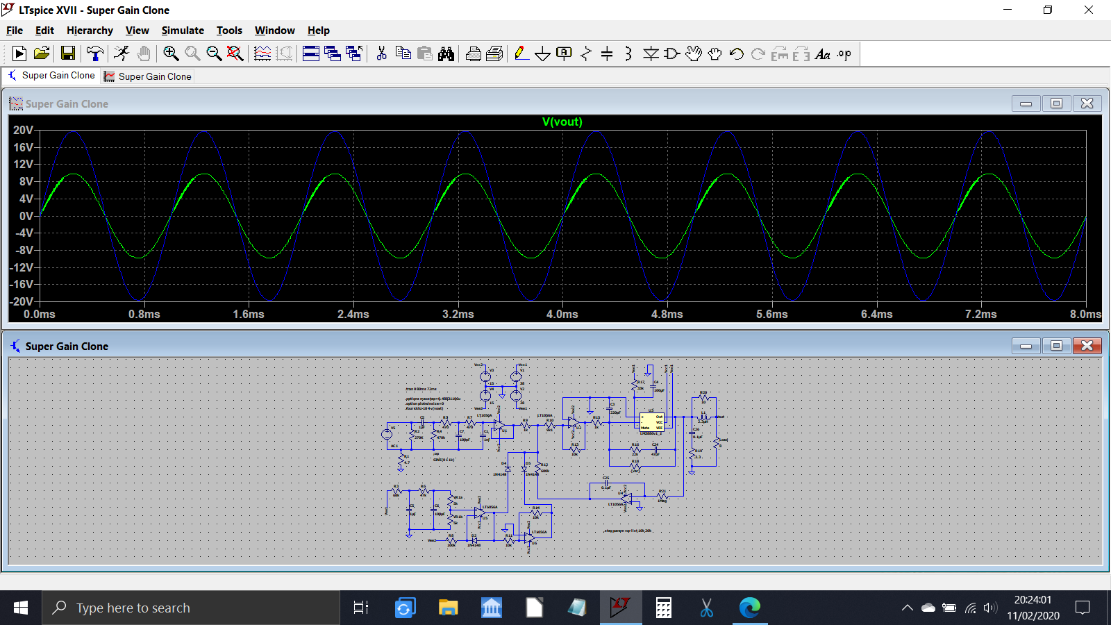Open a file with the folder icon
The width and height of the screenshot is (1111, 625).
click(42, 53)
